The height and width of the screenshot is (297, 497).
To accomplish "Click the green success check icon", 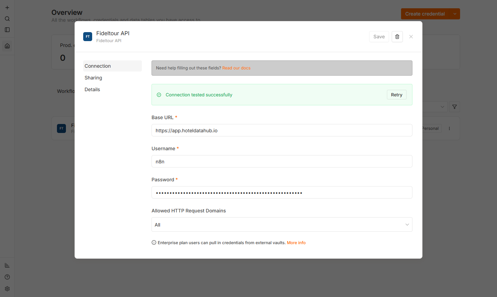I will pyautogui.click(x=159, y=95).
